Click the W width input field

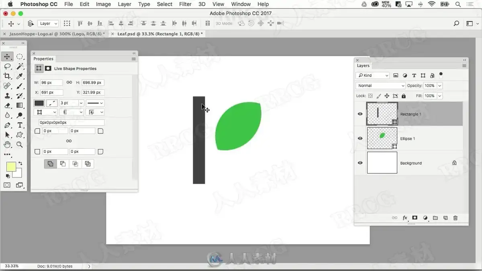51,83
